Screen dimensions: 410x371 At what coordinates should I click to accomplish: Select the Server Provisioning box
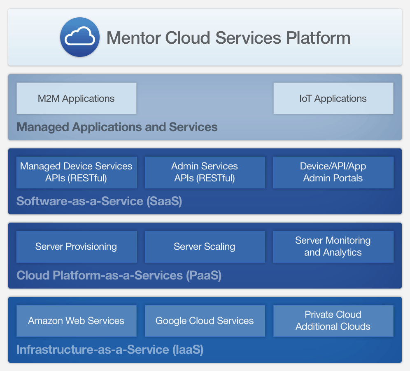click(76, 247)
